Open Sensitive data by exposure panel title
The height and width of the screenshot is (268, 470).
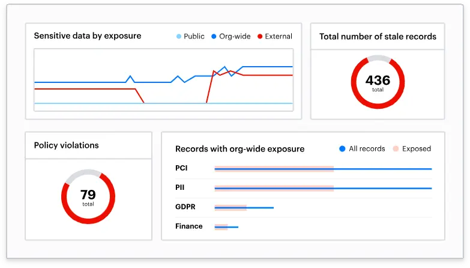pyautogui.click(x=88, y=36)
